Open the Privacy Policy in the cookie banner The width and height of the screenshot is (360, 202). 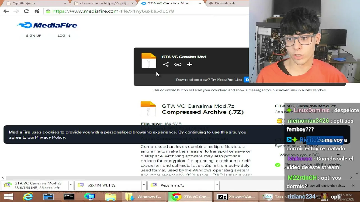50,137
